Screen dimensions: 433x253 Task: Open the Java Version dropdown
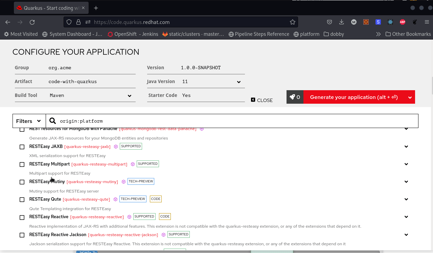[x=212, y=82]
